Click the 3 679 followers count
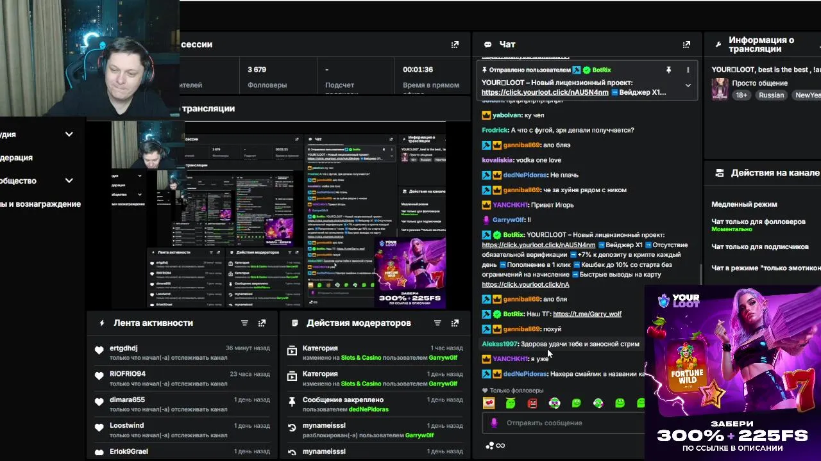The image size is (821, 461). 257,69
